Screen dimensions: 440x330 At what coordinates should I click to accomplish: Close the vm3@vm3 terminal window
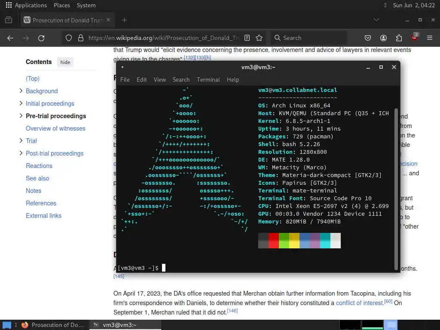pos(394,67)
